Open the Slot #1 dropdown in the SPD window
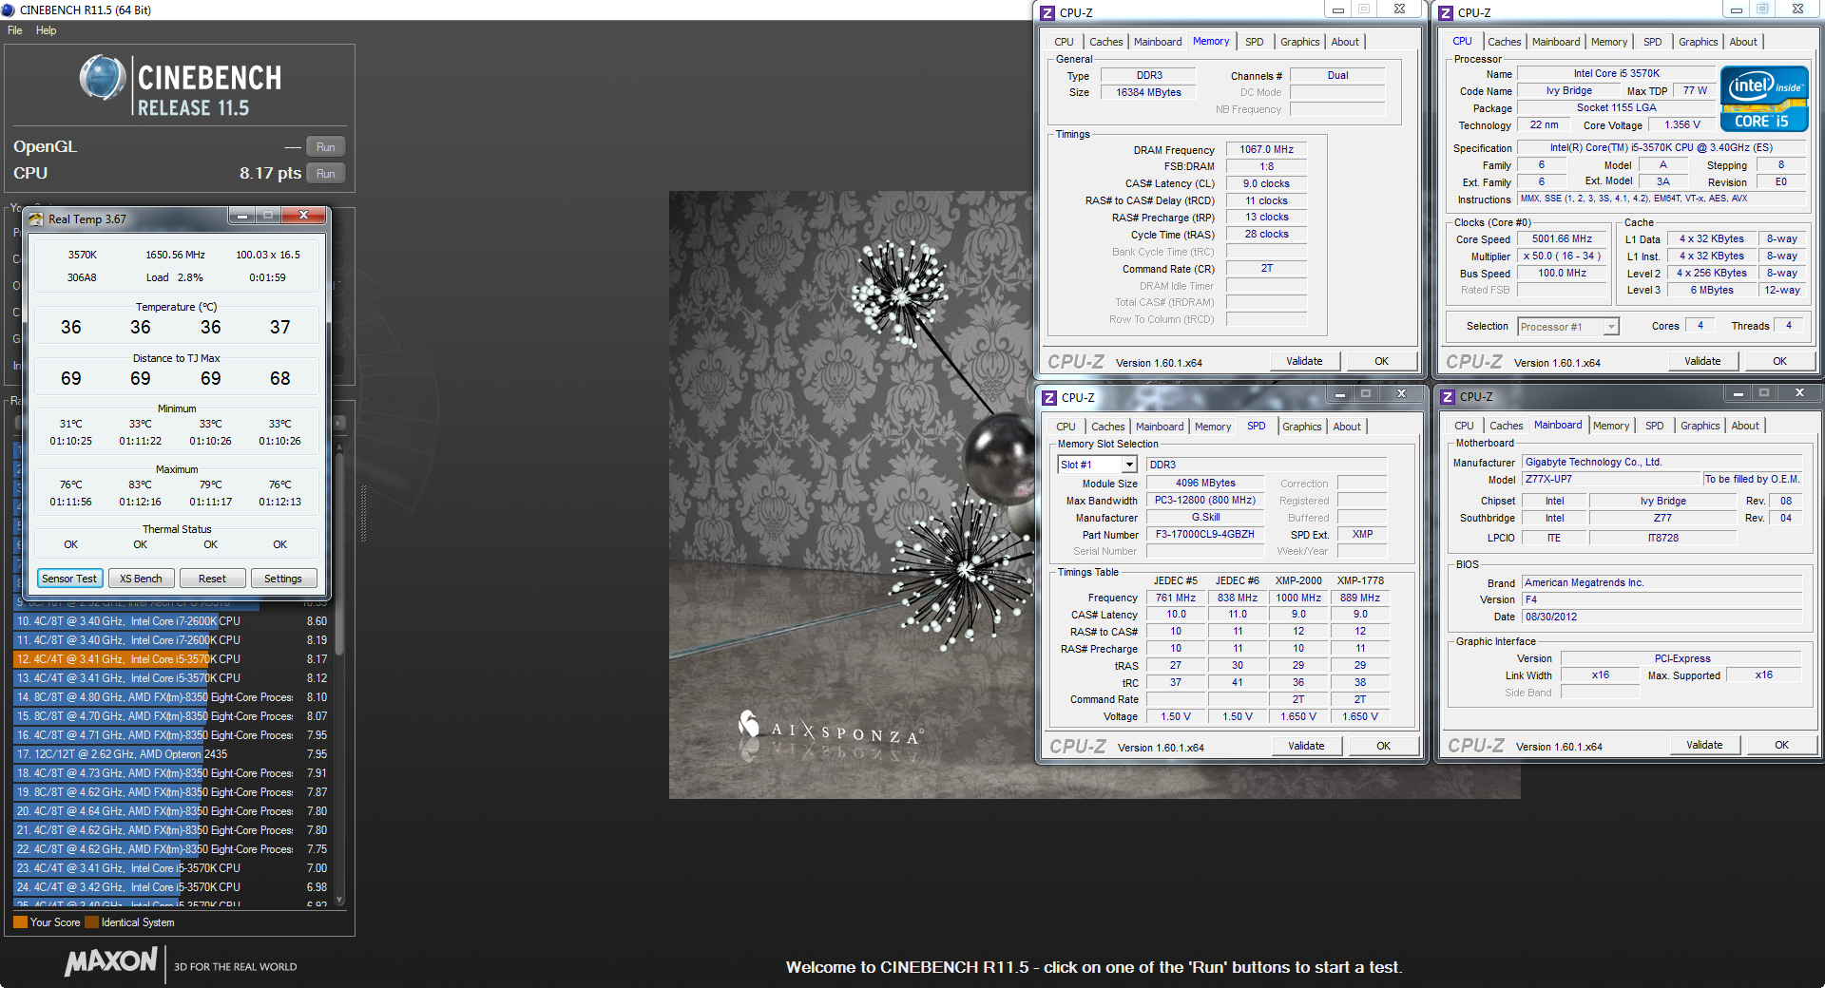The height and width of the screenshot is (988, 1825). 1129,465
